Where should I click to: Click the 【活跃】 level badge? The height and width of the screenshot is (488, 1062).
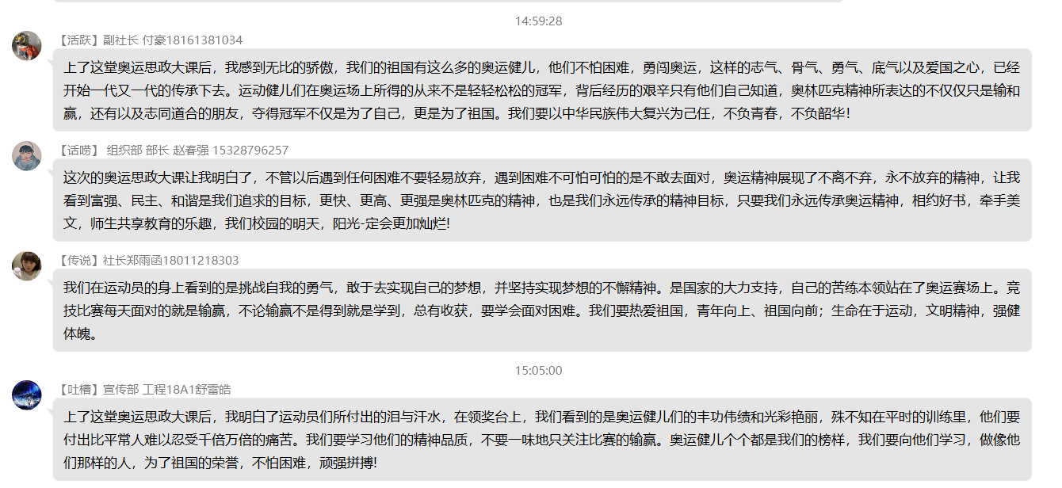click(78, 40)
